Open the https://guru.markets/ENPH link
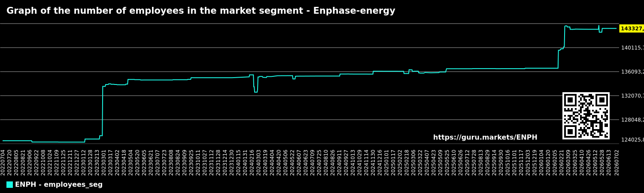The width and height of the screenshot is (644, 193). [x=485, y=138]
